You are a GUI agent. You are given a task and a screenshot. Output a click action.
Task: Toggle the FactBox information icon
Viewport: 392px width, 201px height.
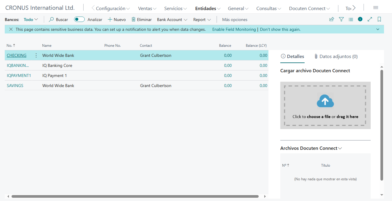coord(360,19)
